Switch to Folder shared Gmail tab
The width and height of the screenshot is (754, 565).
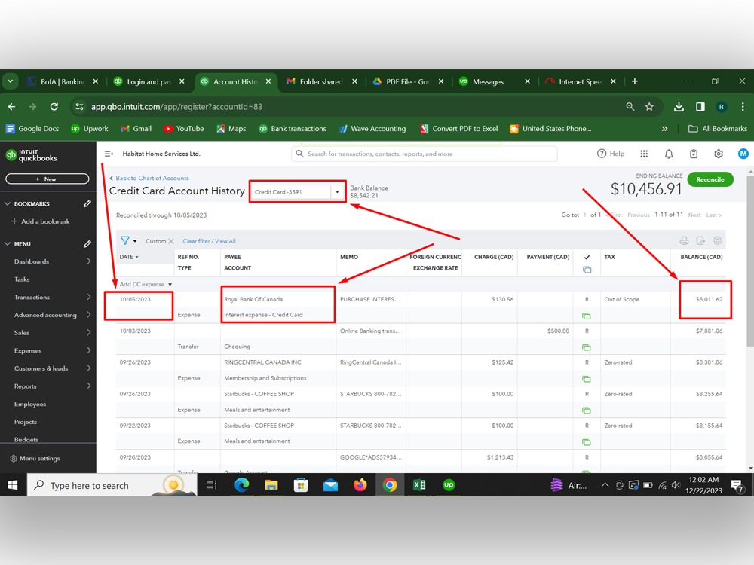tap(321, 81)
